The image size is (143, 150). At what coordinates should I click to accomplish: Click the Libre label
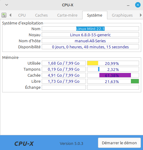(36, 81)
